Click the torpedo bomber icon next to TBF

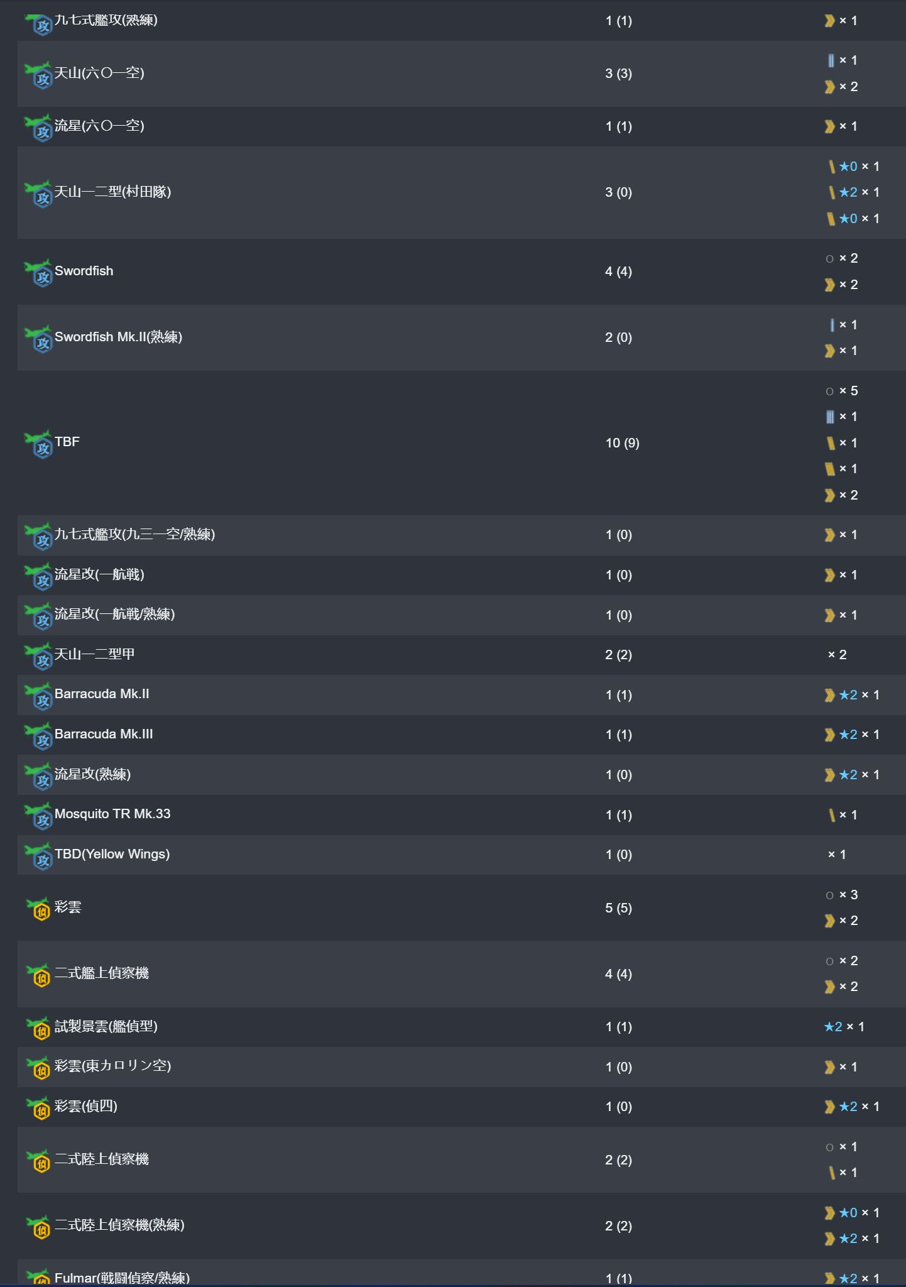[38, 444]
